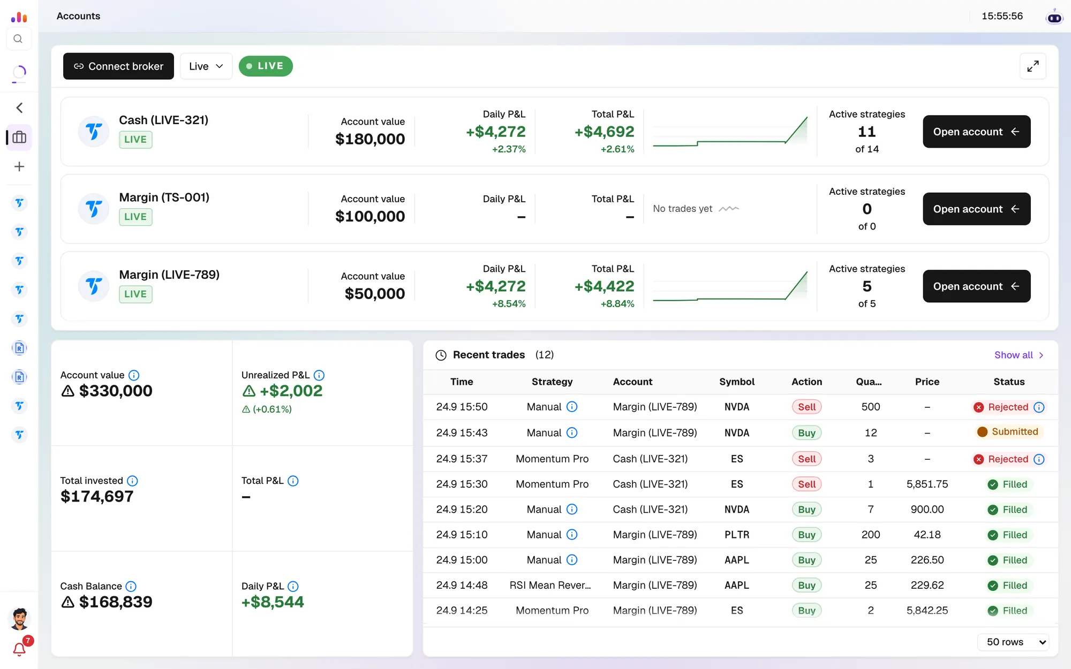Open notifications bell with 7 badge

pyautogui.click(x=20, y=648)
